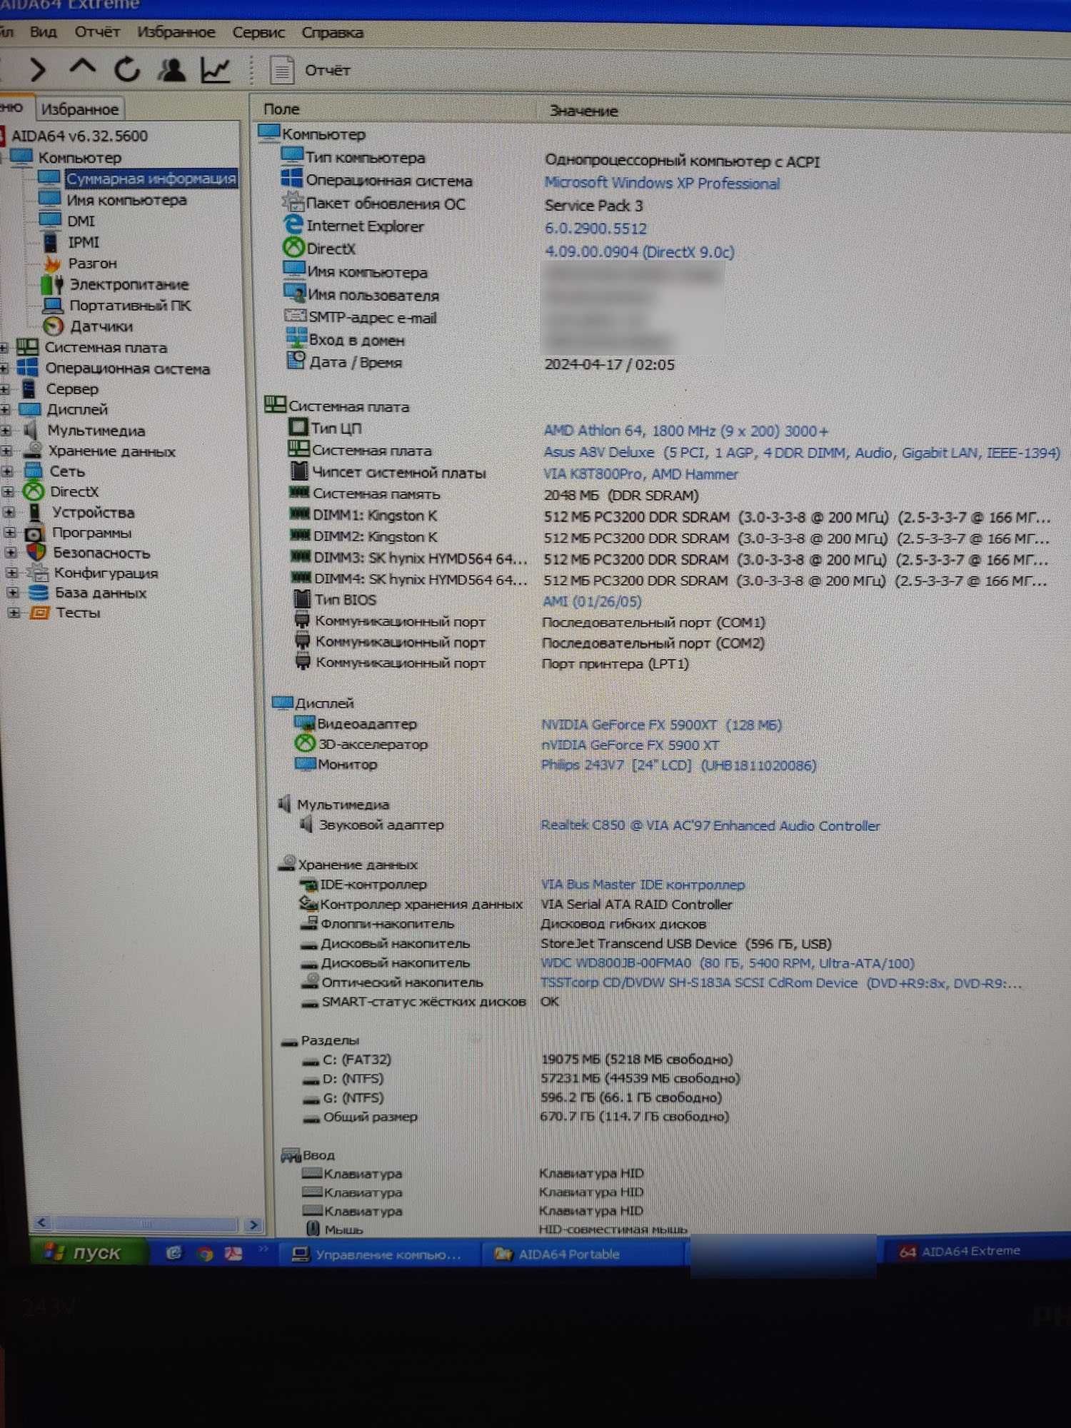Open NVIDIA GeForce FX 5900XT video adapter link
This screenshot has height=1428, width=1071.
(661, 725)
